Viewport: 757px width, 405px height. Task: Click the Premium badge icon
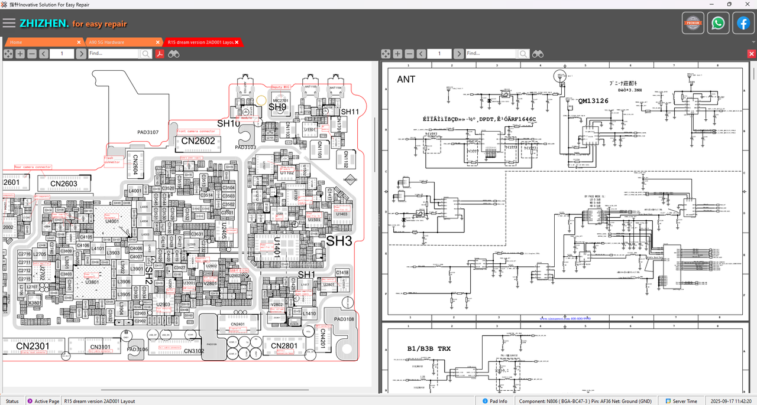(693, 23)
